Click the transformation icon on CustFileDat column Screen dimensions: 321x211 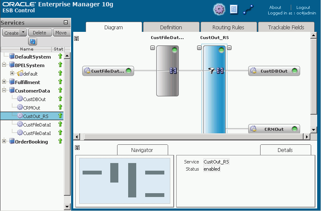173,71
